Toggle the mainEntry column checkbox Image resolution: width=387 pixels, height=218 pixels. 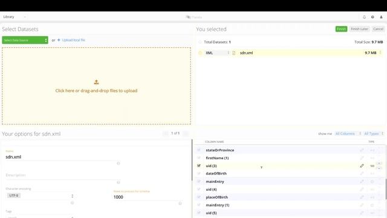(x=199, y=181)
